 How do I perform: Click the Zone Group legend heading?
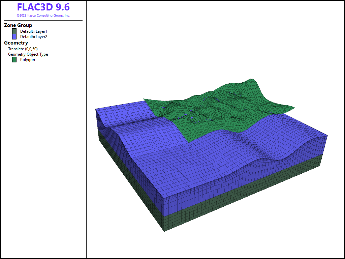[18, 25]
